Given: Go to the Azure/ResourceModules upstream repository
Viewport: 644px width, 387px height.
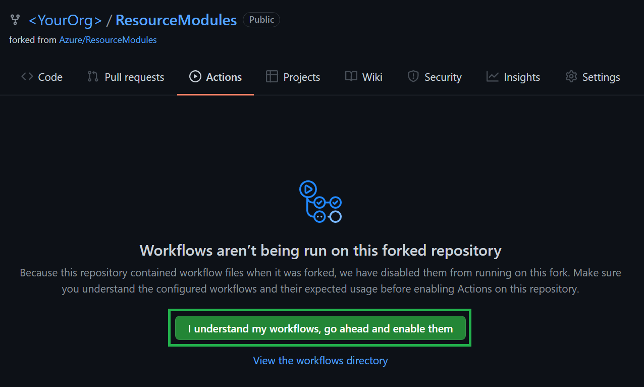Looking at the screenshot, I should click(x=108, y=40).
